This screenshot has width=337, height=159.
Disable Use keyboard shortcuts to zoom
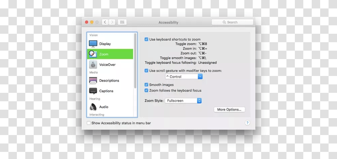coord(146,39)
